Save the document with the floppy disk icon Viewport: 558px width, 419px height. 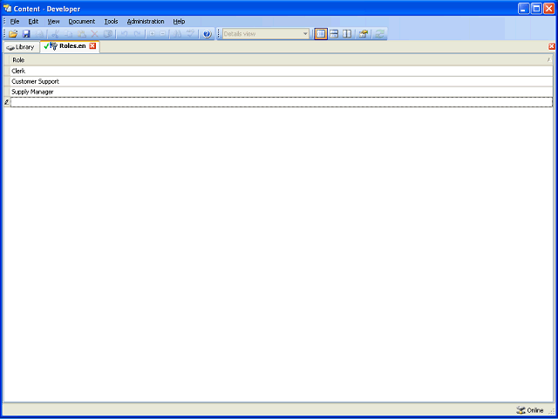(x=26, y=34)
